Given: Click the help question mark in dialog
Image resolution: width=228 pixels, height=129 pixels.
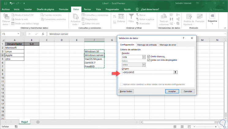Looking at the screenshot, I should point(183,38).
